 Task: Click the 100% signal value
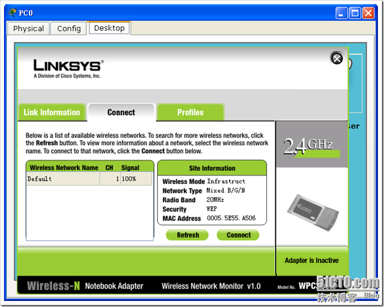click(x=129, y=179)
